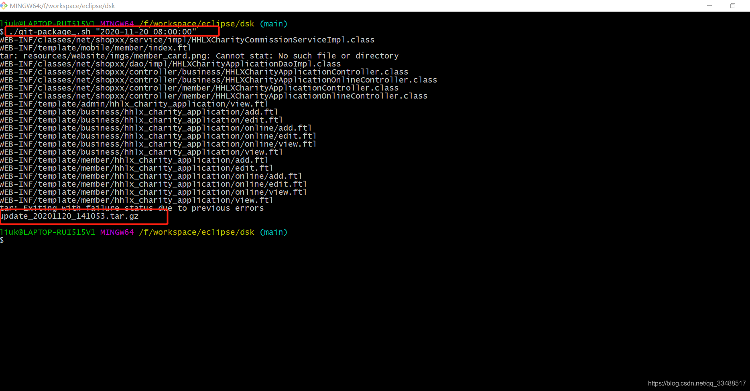Click template/member/hhlx_charity_application/add.ftl line
Viewport: 750px width, 391px height.
[x=134, y=160]
